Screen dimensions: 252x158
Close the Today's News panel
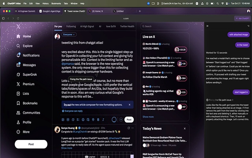185,129
